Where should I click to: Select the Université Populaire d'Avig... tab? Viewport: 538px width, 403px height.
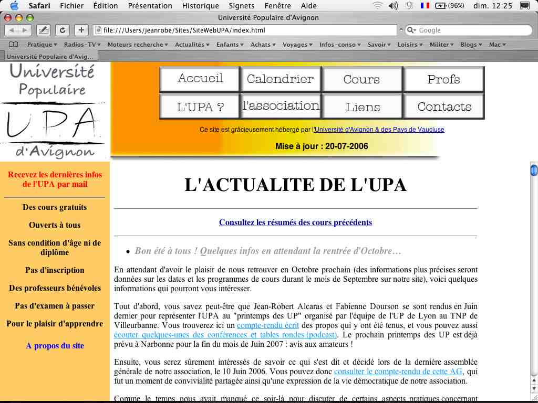pos(50,57)
